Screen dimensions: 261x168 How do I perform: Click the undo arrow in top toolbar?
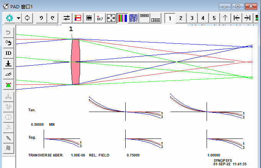point(41,18)
